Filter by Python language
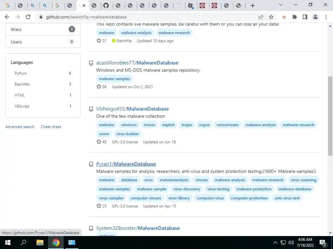 pos(43,73)
